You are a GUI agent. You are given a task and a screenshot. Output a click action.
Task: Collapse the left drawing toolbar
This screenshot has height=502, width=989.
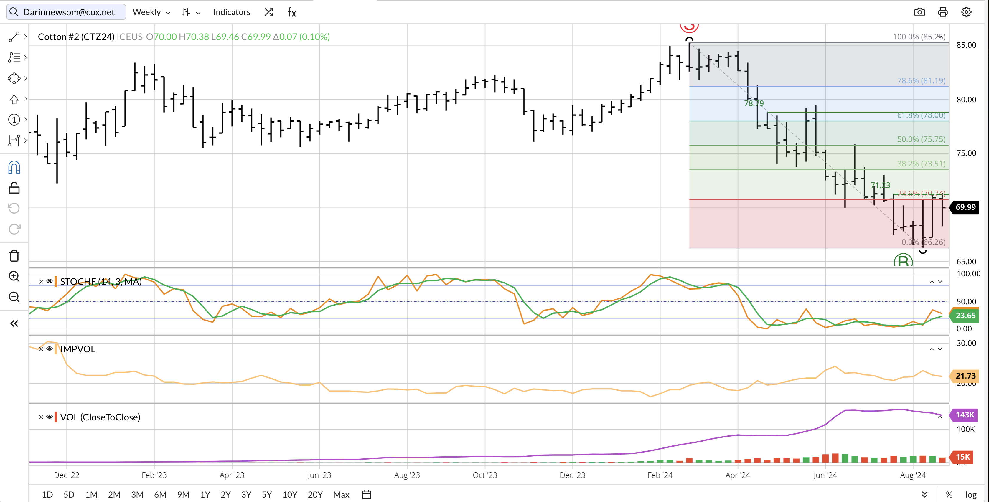click(14, 323)
